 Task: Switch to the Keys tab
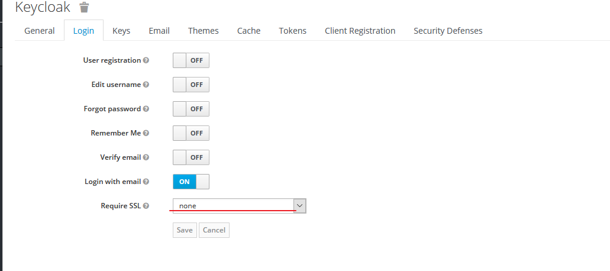coord(121,31)
